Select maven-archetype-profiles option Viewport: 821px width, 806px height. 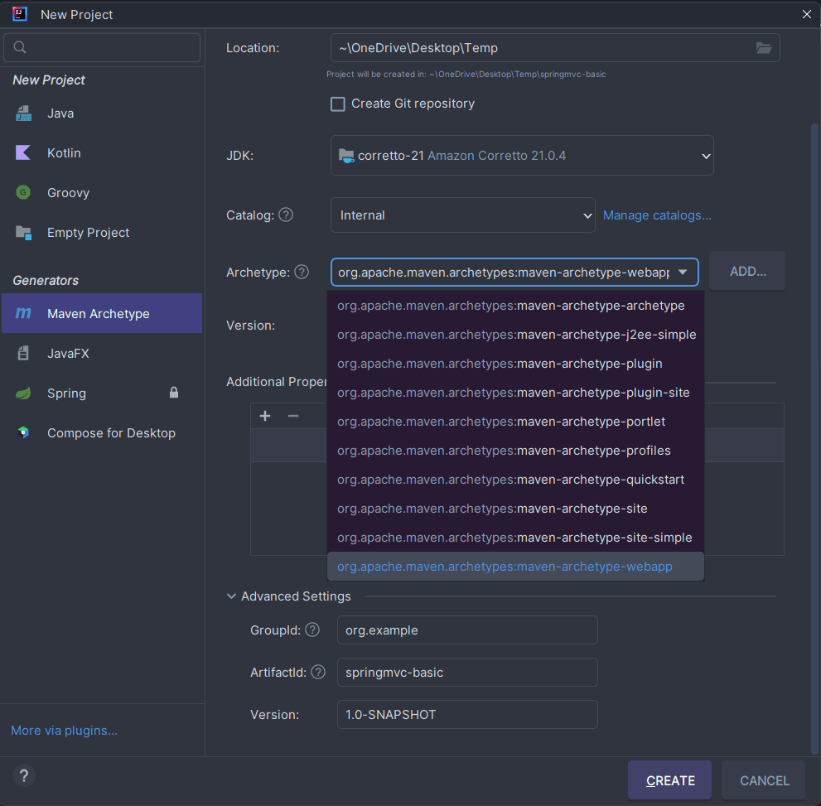click(515, 451)
